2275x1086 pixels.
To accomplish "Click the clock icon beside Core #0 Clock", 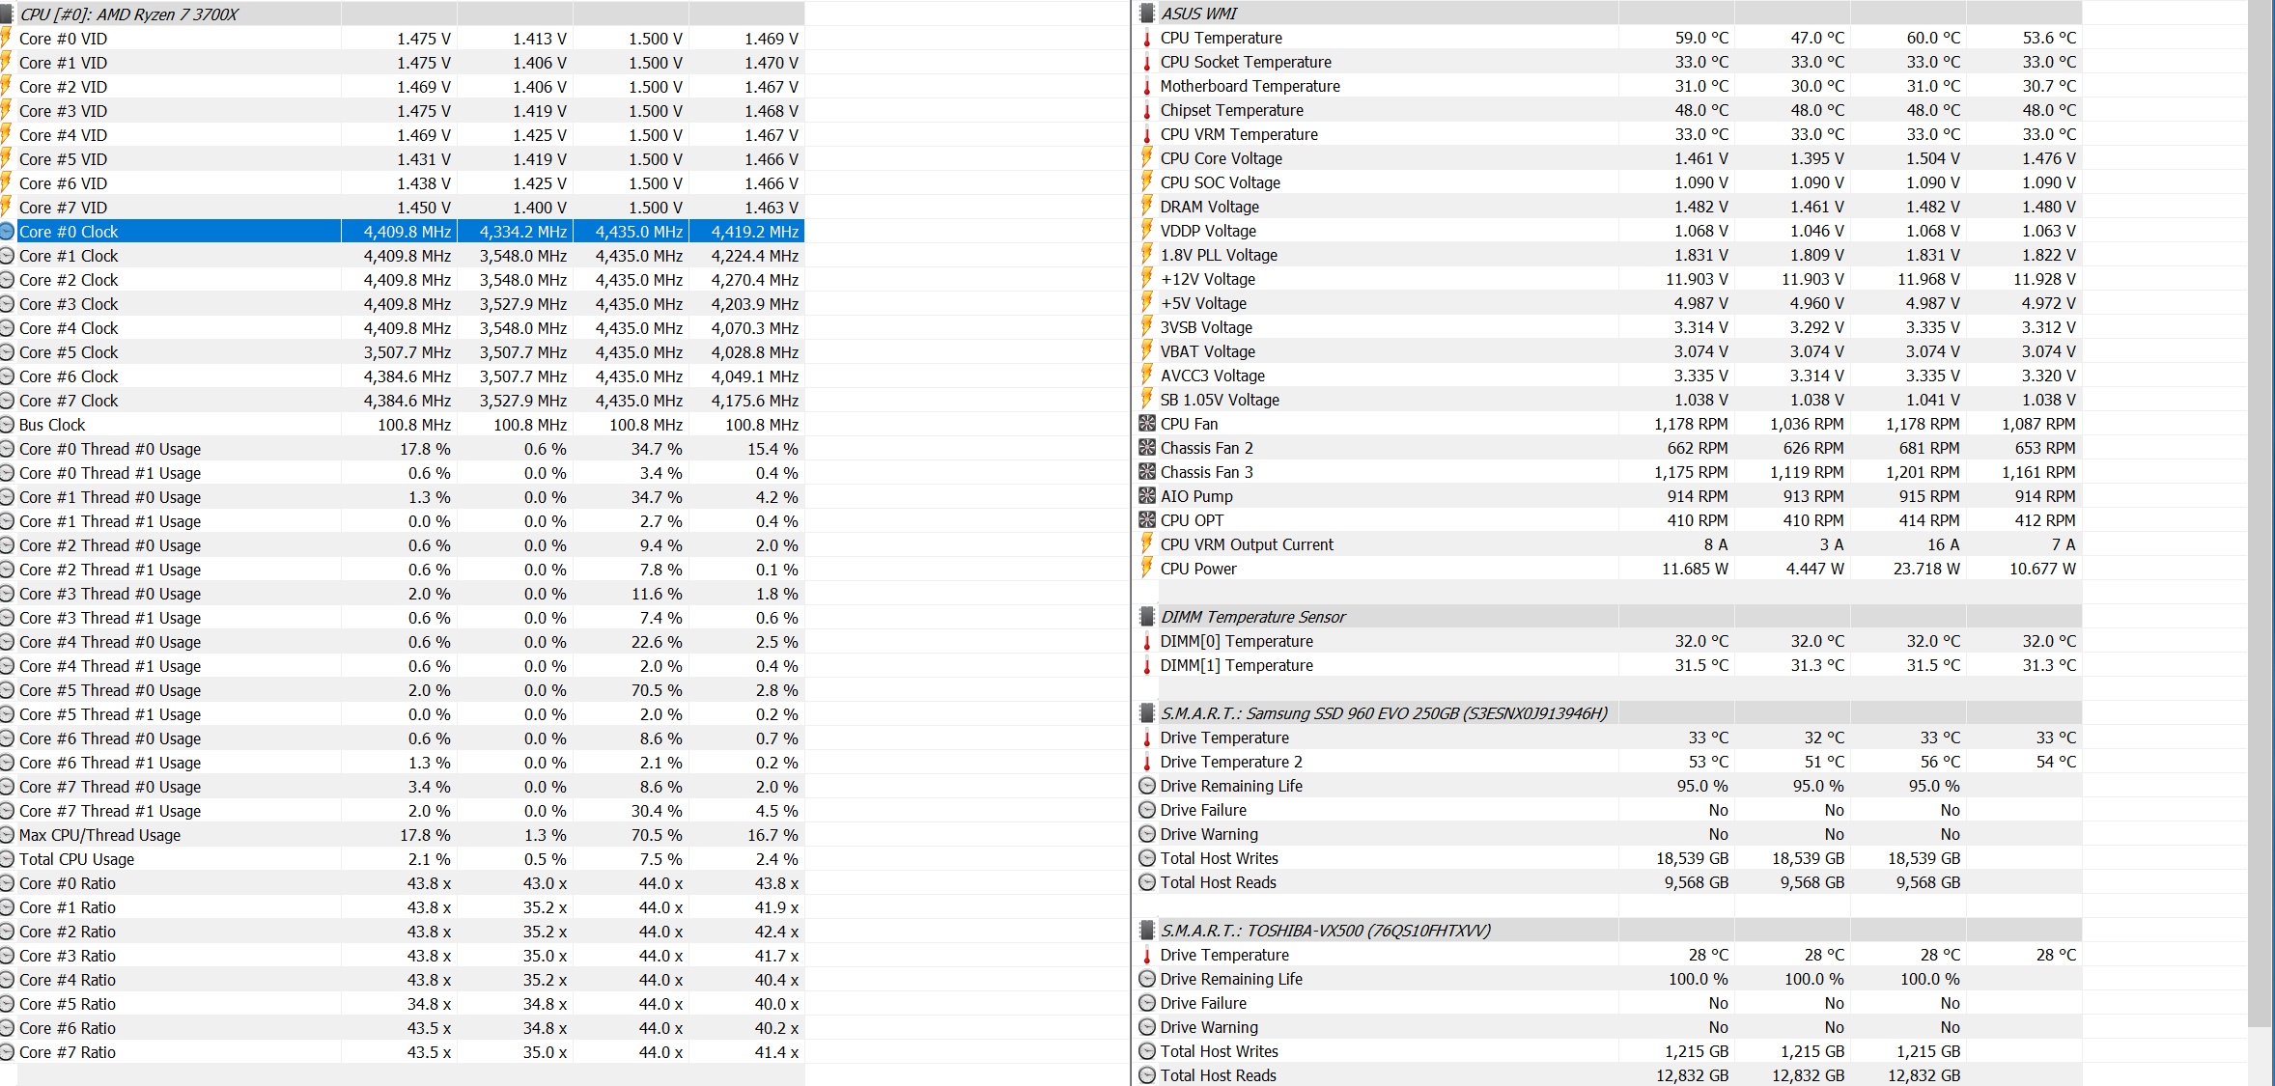I will (8, 232).
